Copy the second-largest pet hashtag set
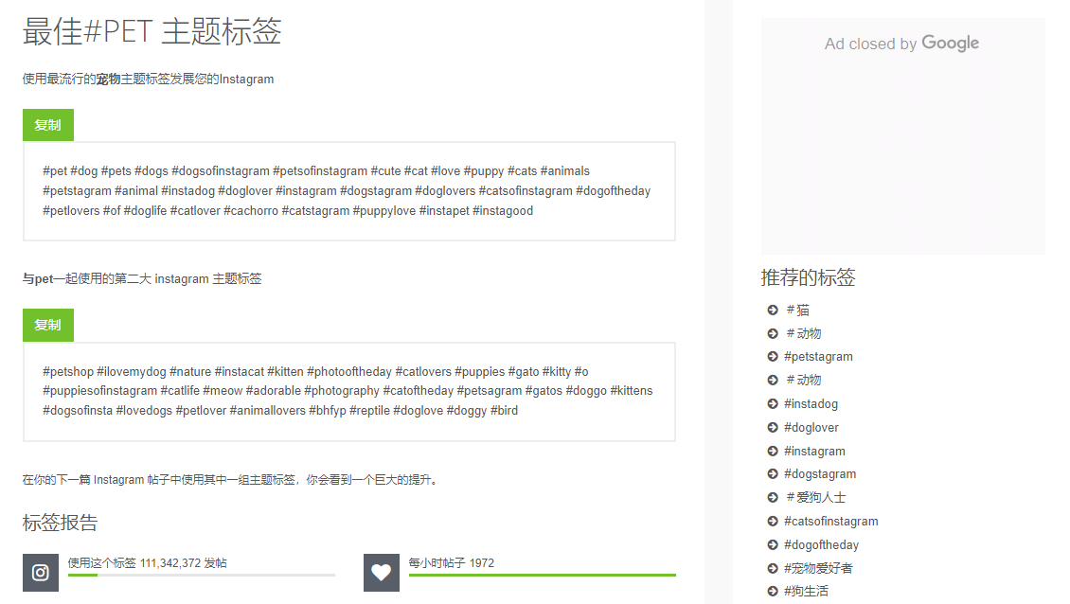 (x=47, y=325)
